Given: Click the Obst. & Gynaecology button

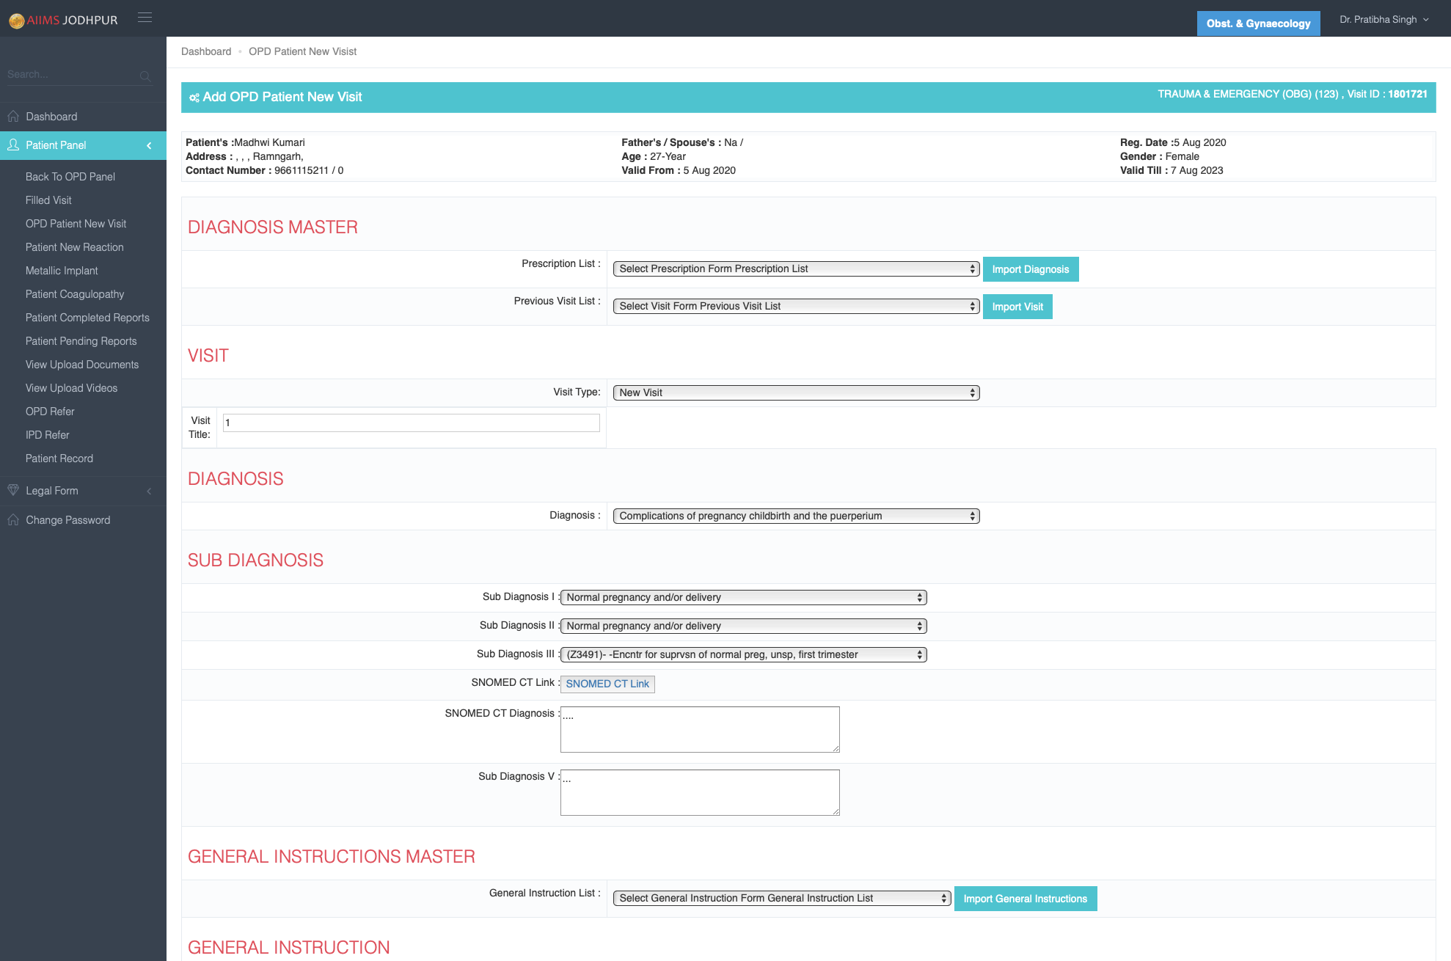Looking at the screenshot, I should click(1258, 23).
